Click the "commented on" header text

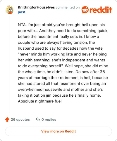68,7
